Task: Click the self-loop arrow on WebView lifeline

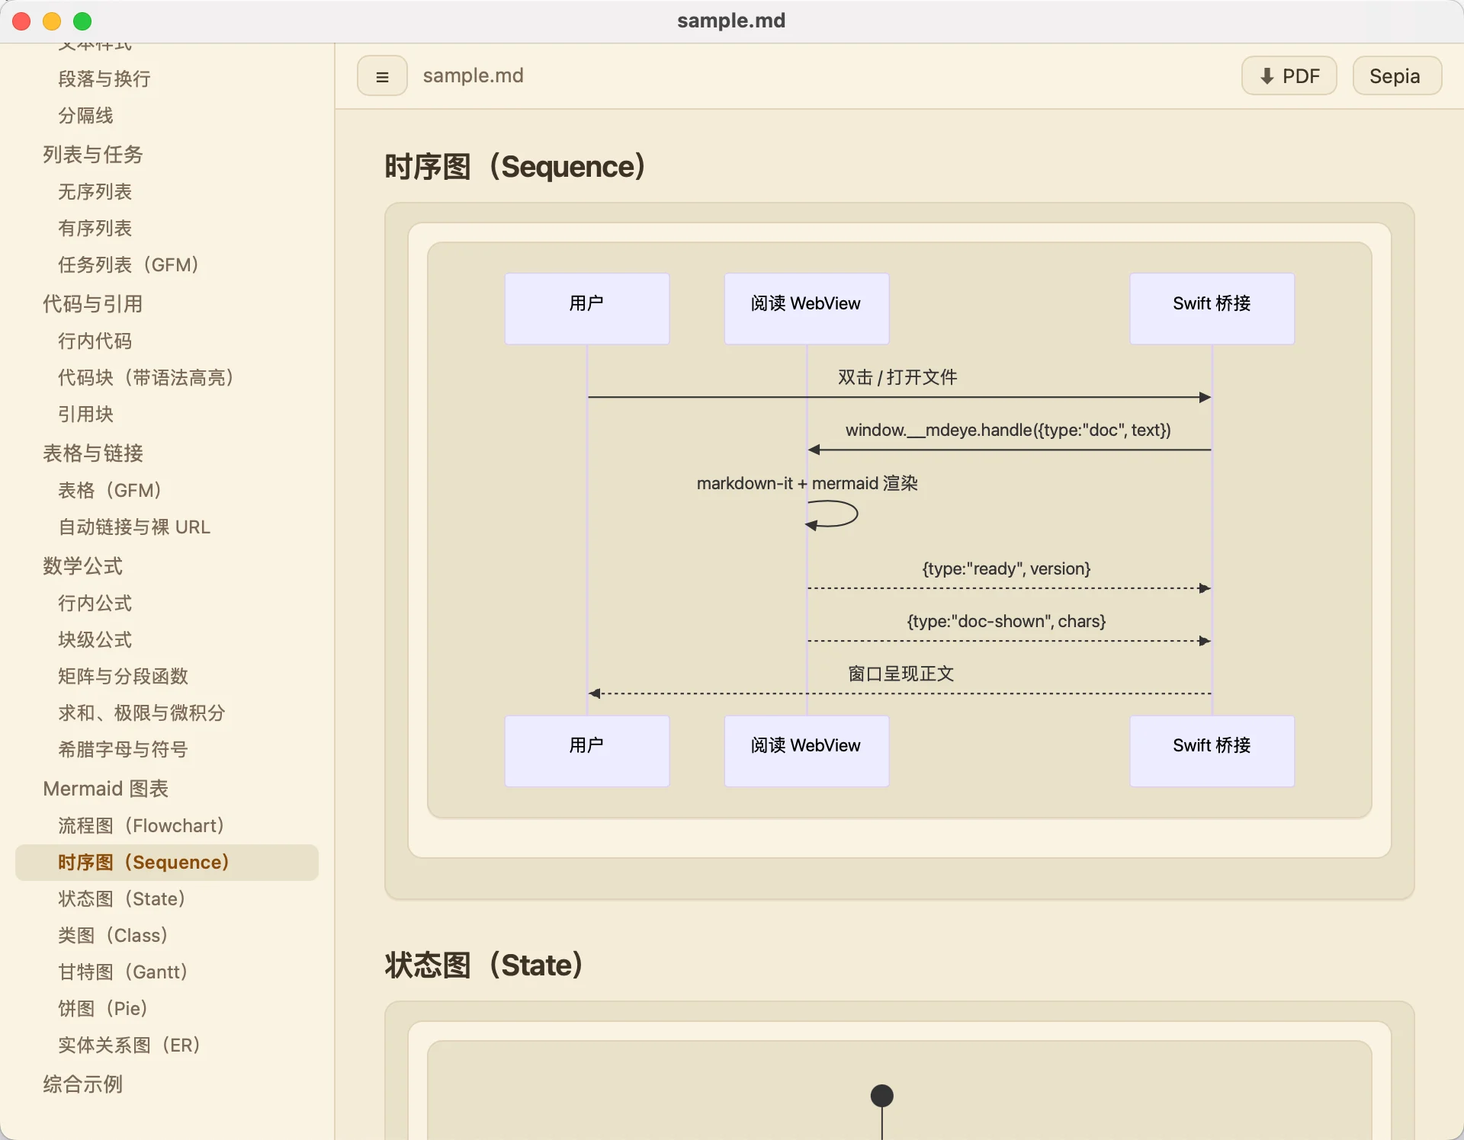Action: click(x=832, y=514)
